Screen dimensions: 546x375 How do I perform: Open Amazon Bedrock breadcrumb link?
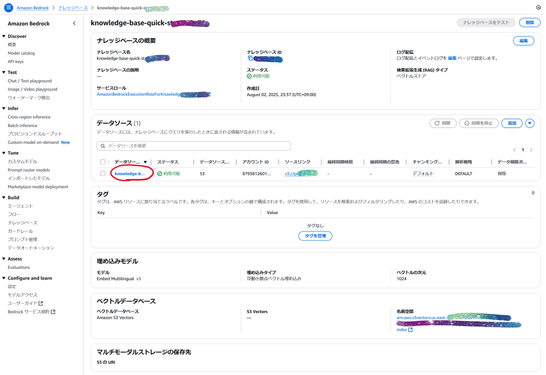pos(33,8)
